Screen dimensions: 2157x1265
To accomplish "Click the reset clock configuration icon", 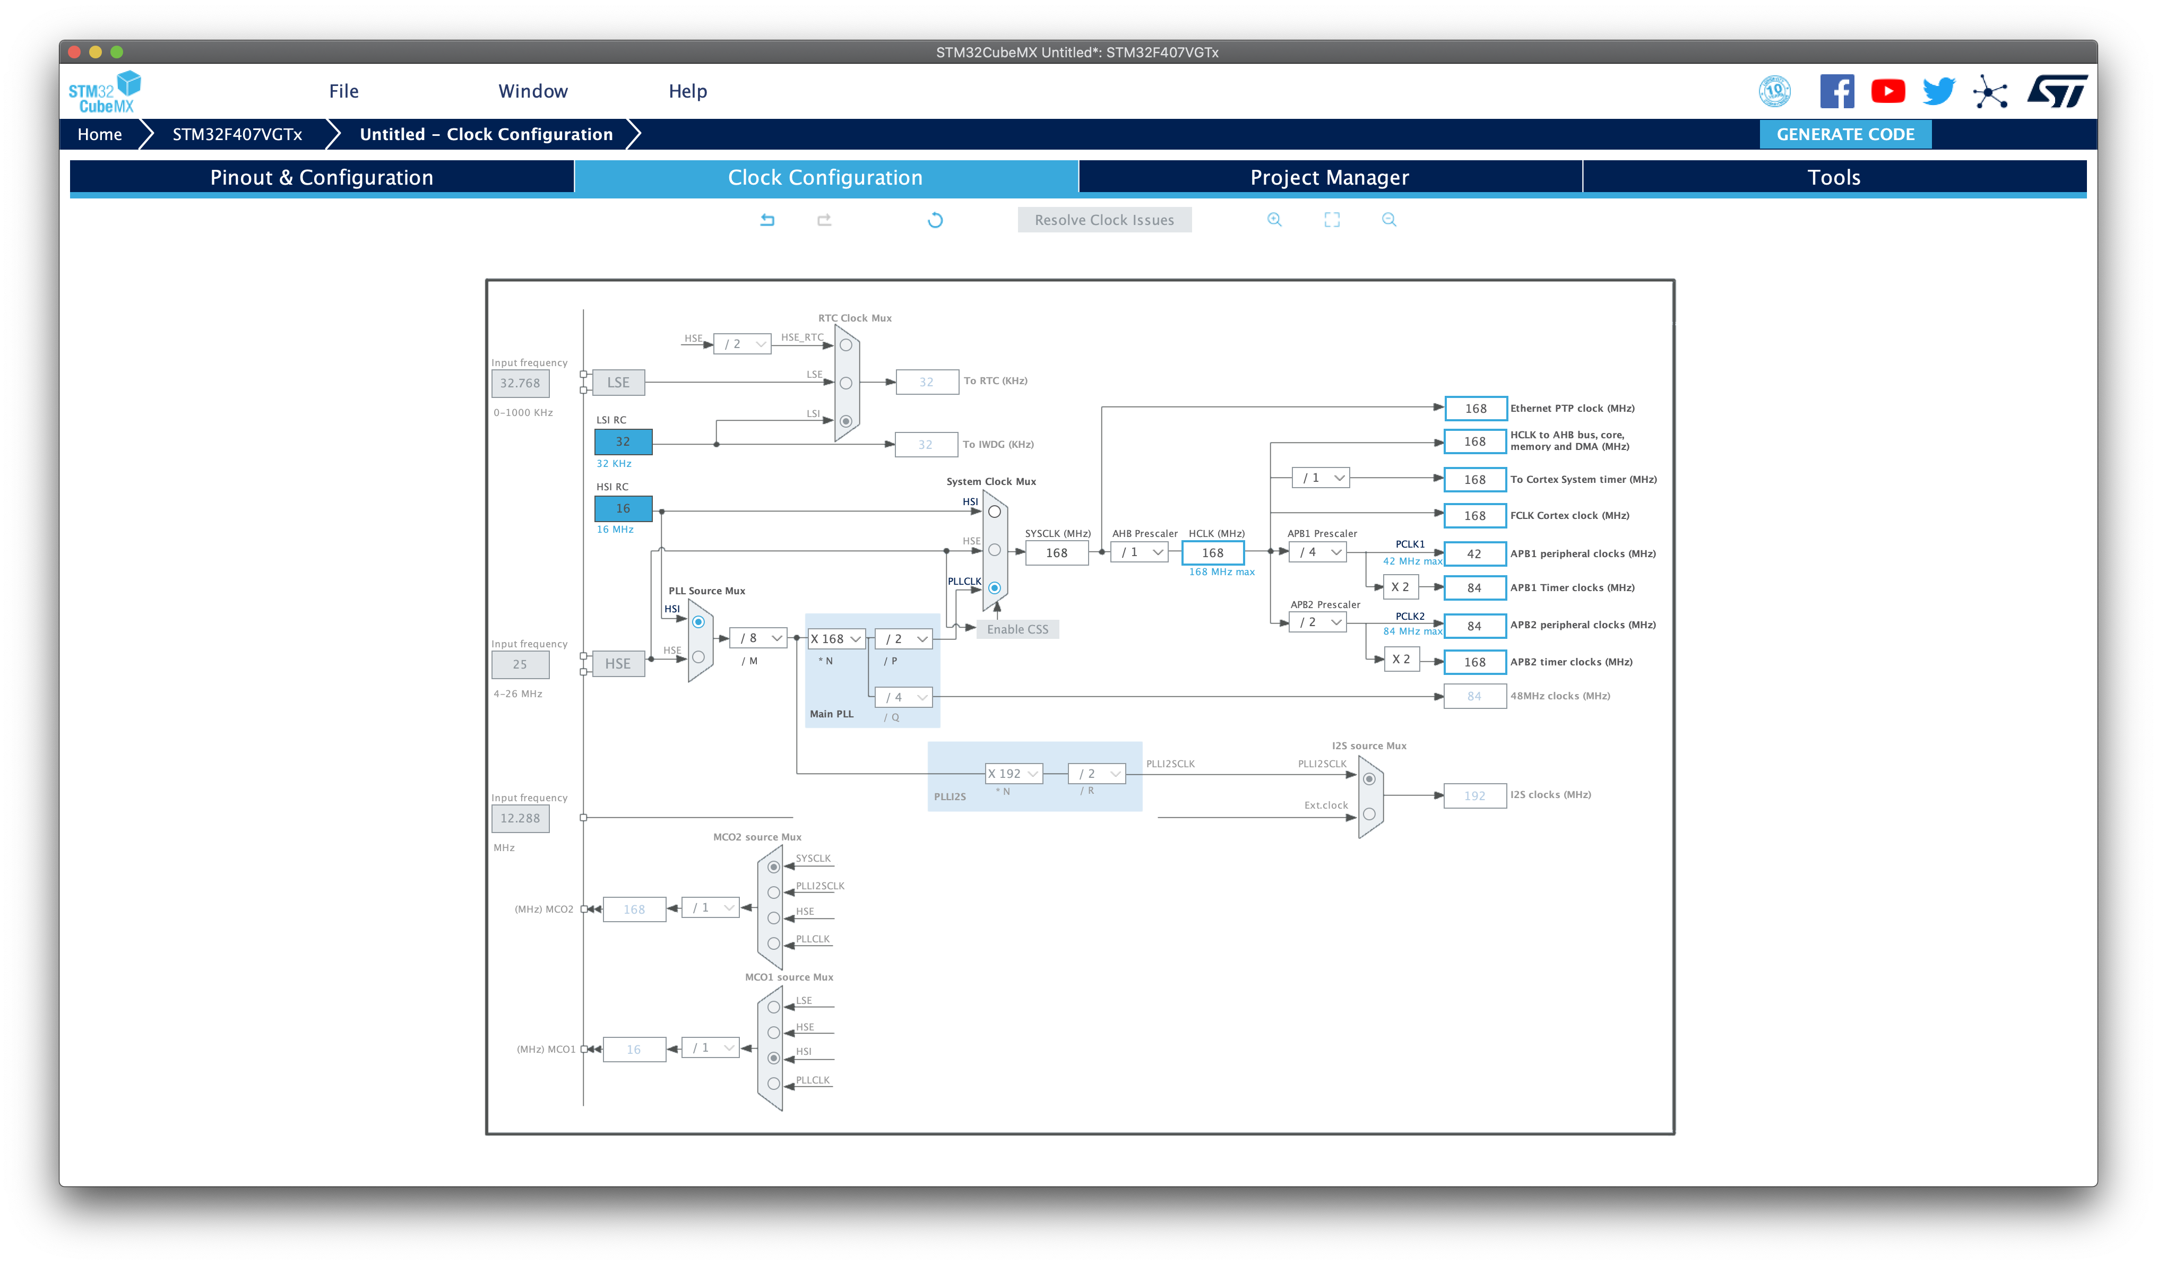I will pos(935,220).
